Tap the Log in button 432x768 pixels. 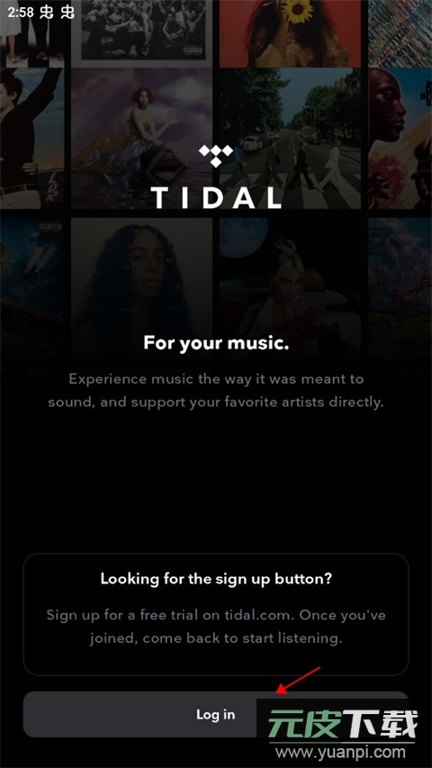[215, 714]
